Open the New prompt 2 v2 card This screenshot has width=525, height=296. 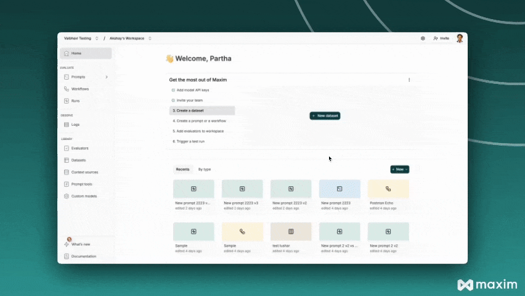388,237
